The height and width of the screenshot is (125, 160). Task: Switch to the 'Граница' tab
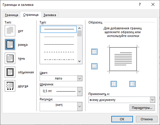coord(11,15)
